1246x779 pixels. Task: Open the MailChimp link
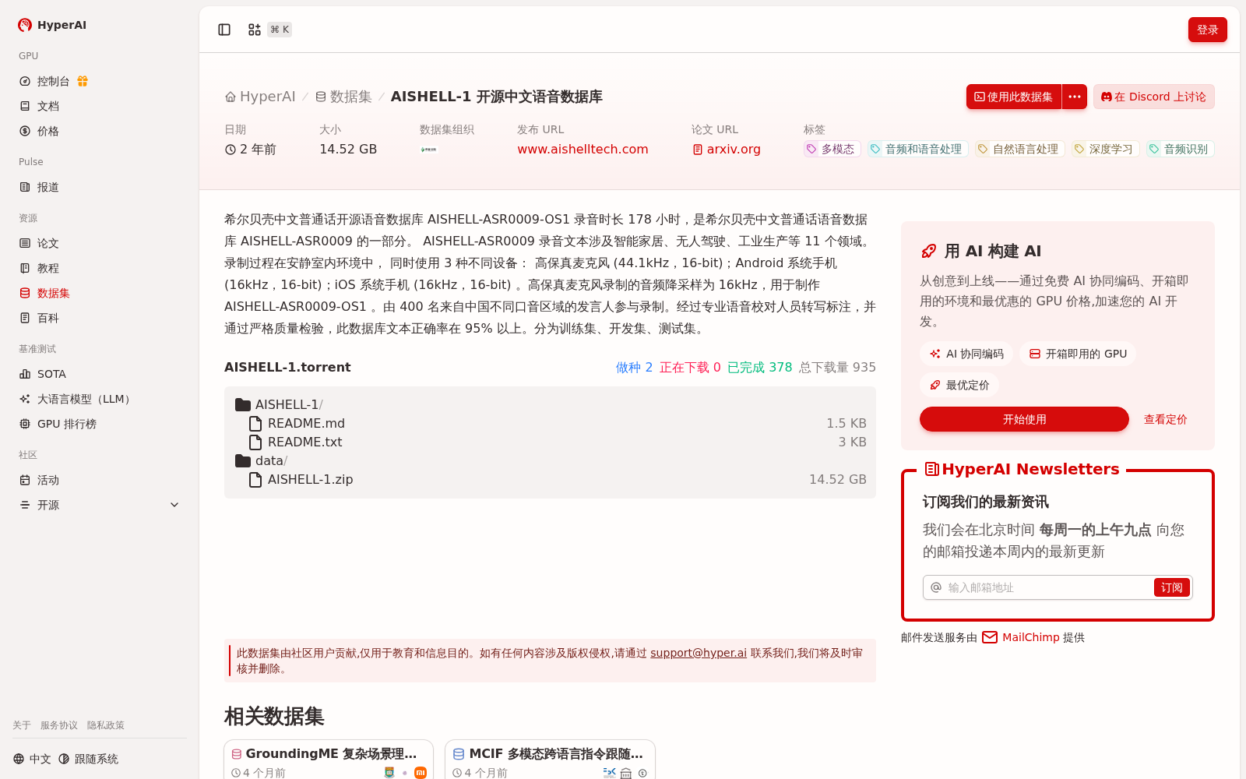tap(1030, 637)
